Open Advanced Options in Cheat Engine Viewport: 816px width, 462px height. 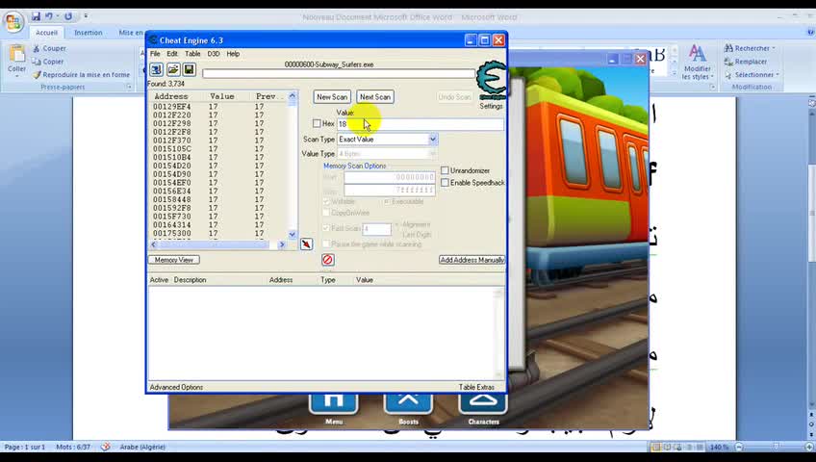pos(176,387)
